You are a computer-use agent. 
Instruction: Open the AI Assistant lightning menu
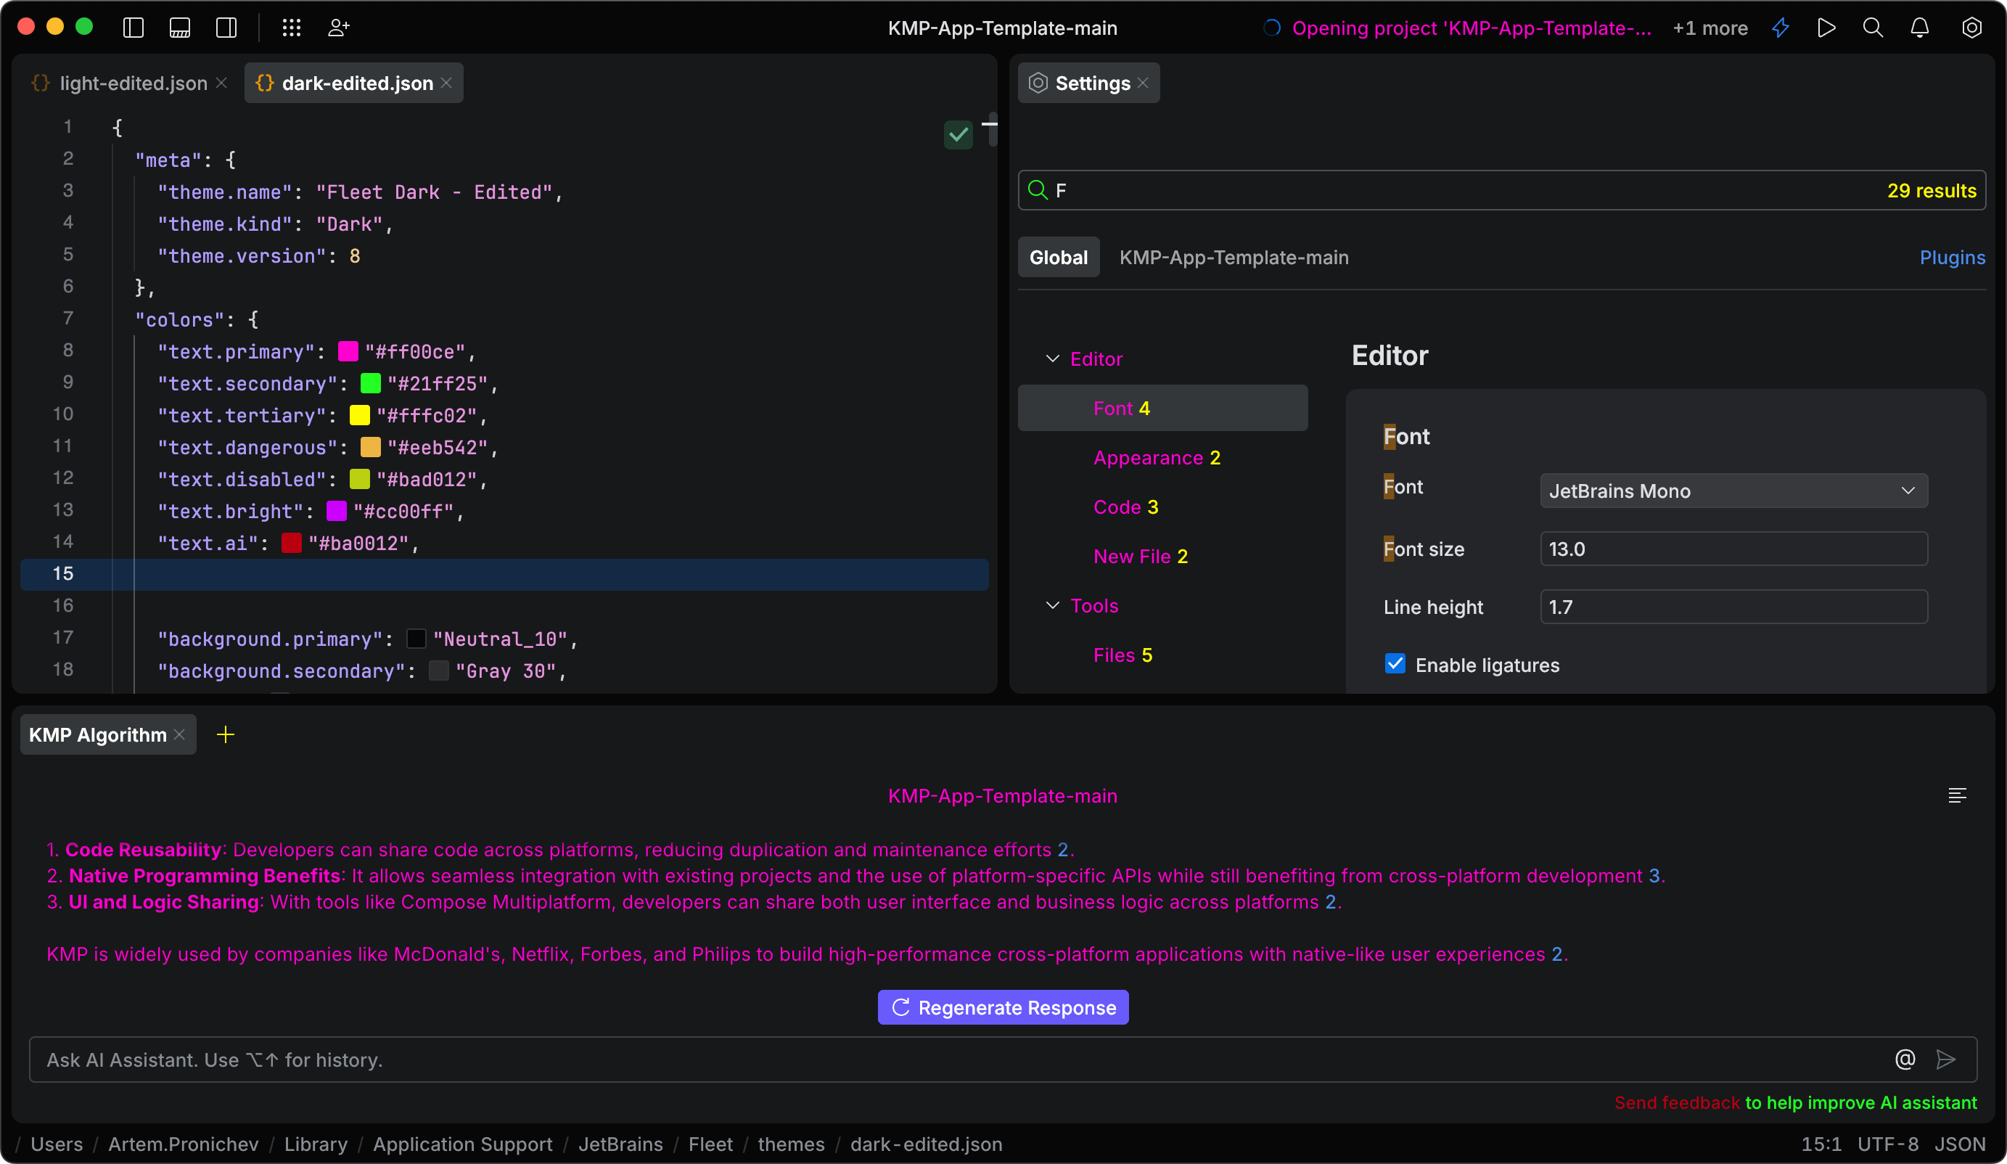[x=1780, y=27]
